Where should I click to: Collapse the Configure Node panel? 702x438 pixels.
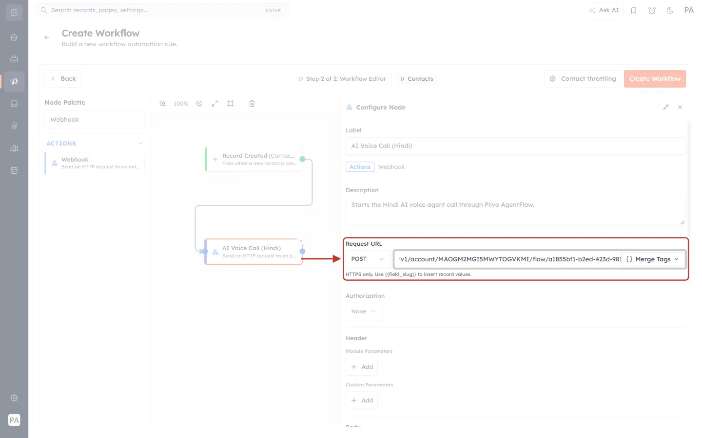(666, 107)
